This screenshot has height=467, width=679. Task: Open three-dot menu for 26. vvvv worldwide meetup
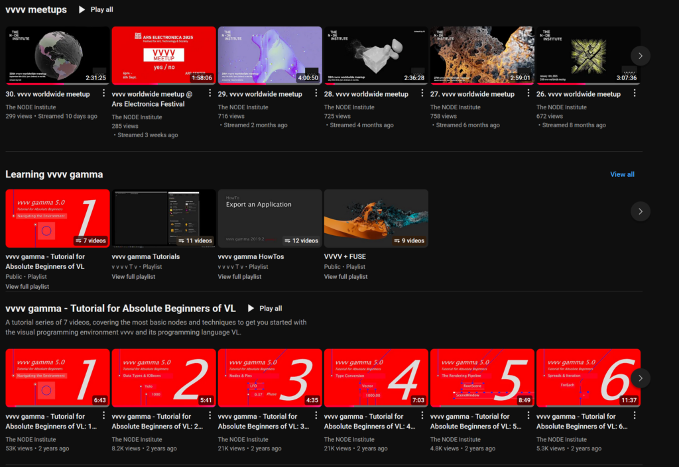pos(635,94)
